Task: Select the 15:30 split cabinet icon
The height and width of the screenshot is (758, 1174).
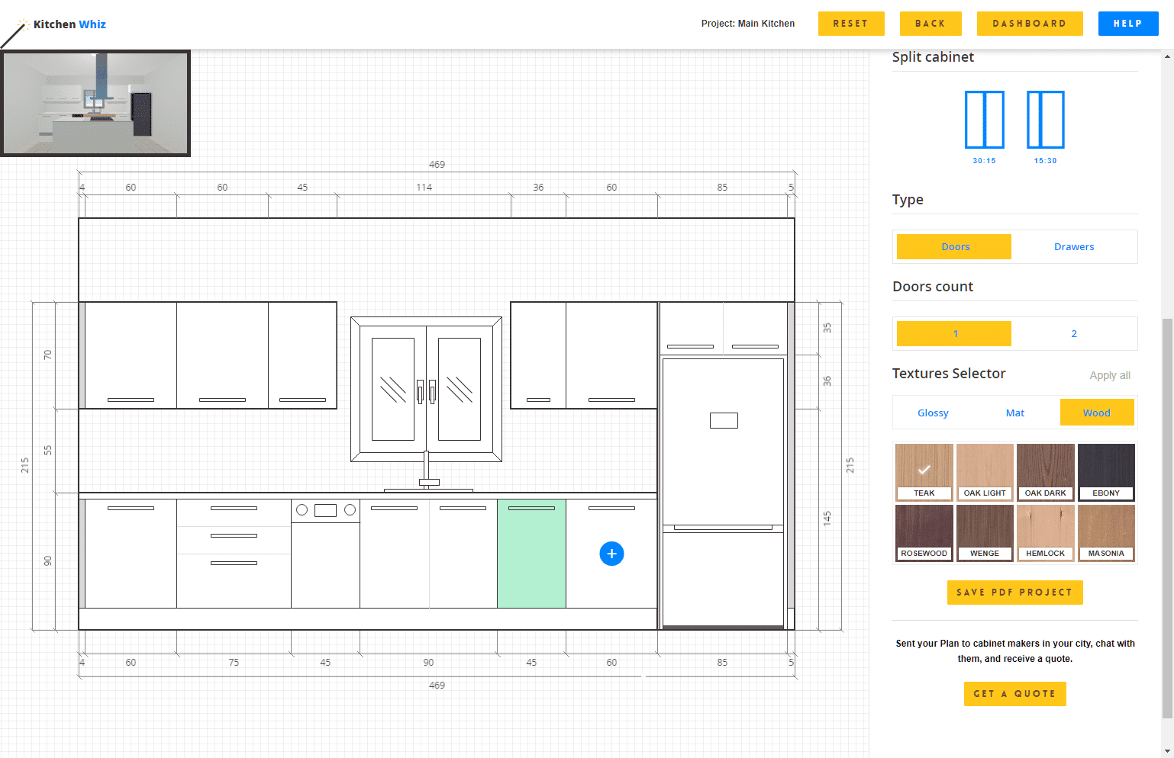Action: [x=1045, y=120]
